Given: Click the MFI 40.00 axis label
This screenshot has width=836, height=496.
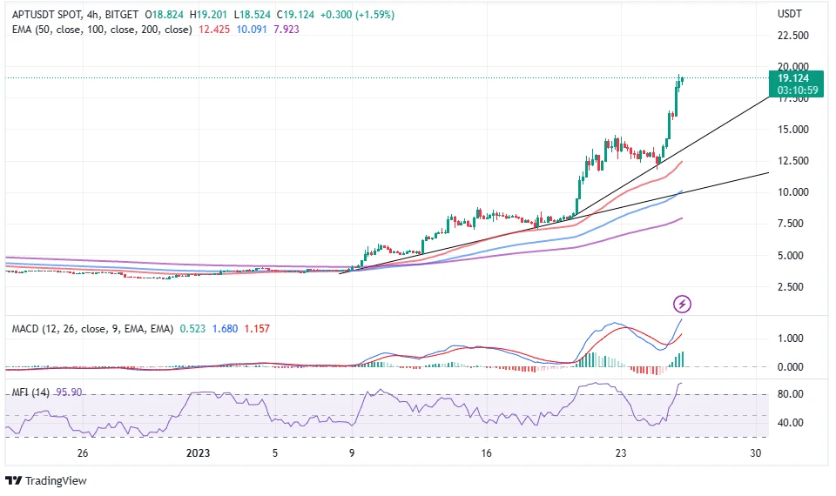Looking at the screenshot, I should click(791, 423).
